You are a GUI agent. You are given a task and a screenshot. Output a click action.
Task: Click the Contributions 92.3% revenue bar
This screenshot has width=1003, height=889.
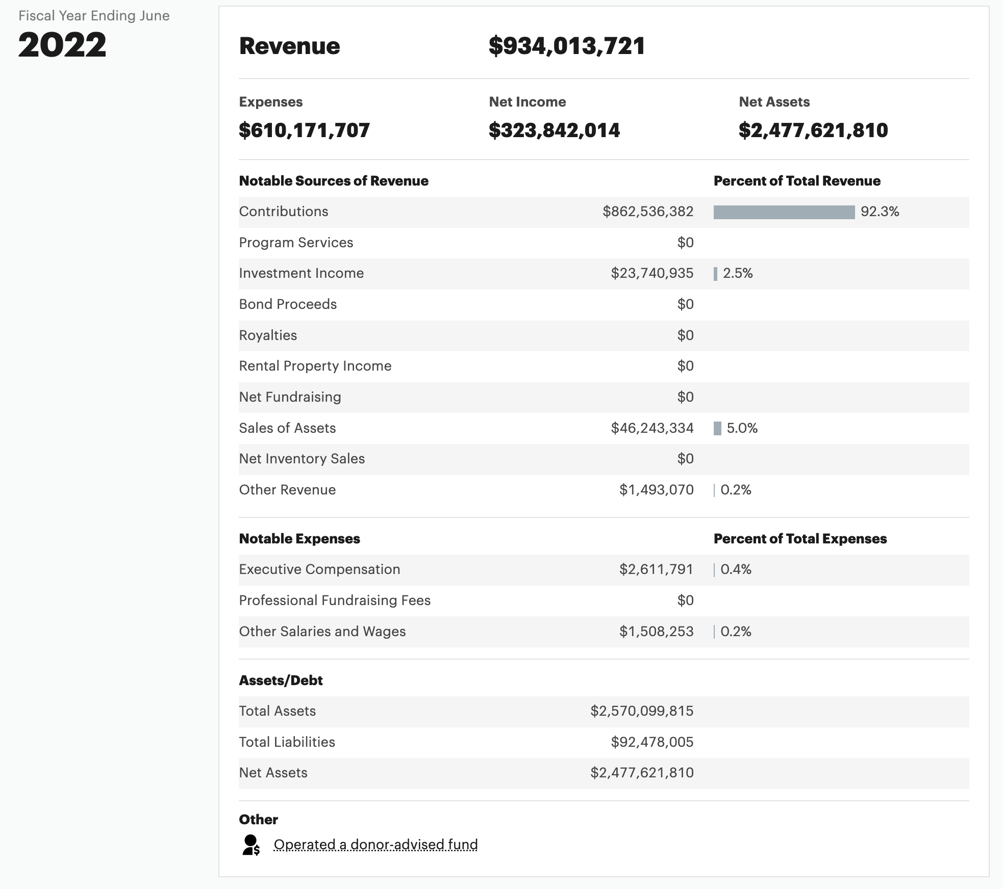[x=784, y=212]
